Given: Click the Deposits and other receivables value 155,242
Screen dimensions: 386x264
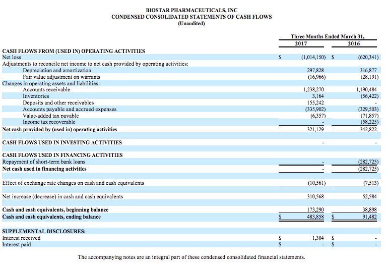Looking at the screenshot, I should click(315, 102).
